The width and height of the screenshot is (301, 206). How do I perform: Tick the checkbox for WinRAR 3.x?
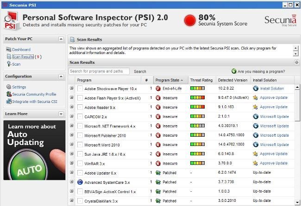tap(80, 164)
